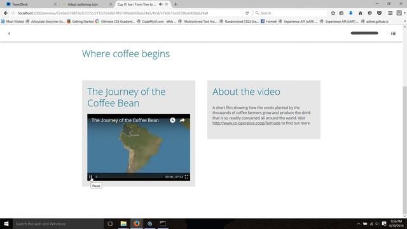Select Firefox on the taskbar
This screenshot has height=229, width=407.
point(137,223)
